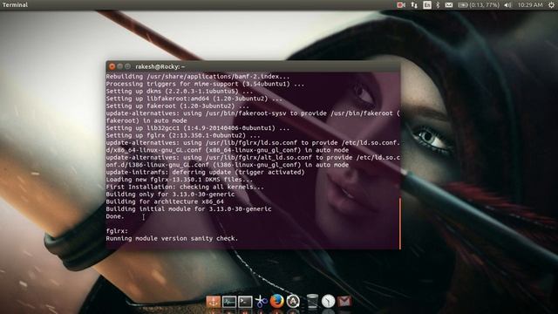The width and height of the screenshot is (558, 314).
Task: Open Gmail icon in the dock
Action: (344, 302)
